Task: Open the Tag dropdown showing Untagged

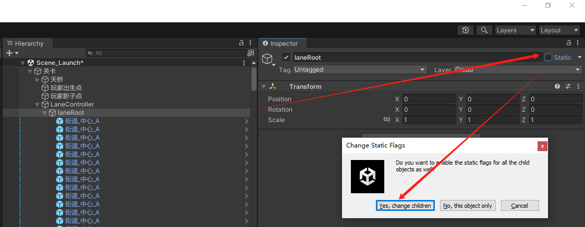Action: [360, 70]
